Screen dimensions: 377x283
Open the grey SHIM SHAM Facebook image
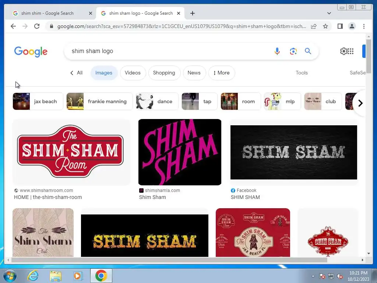click(293, 152)
